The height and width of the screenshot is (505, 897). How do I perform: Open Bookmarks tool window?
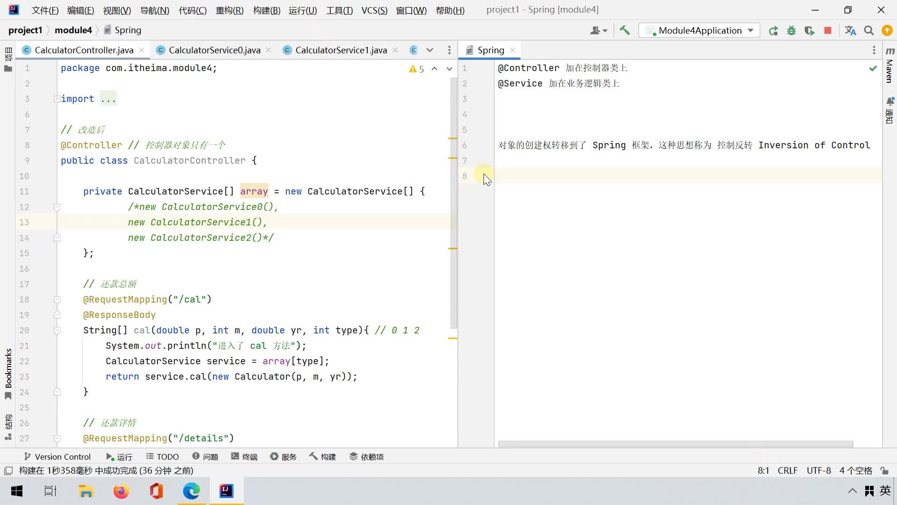(x=8, y=374)
